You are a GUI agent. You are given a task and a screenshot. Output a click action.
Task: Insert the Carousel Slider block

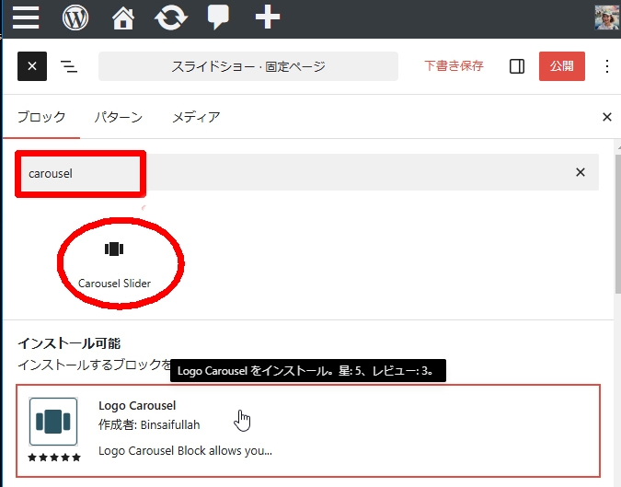coord(114,262)
